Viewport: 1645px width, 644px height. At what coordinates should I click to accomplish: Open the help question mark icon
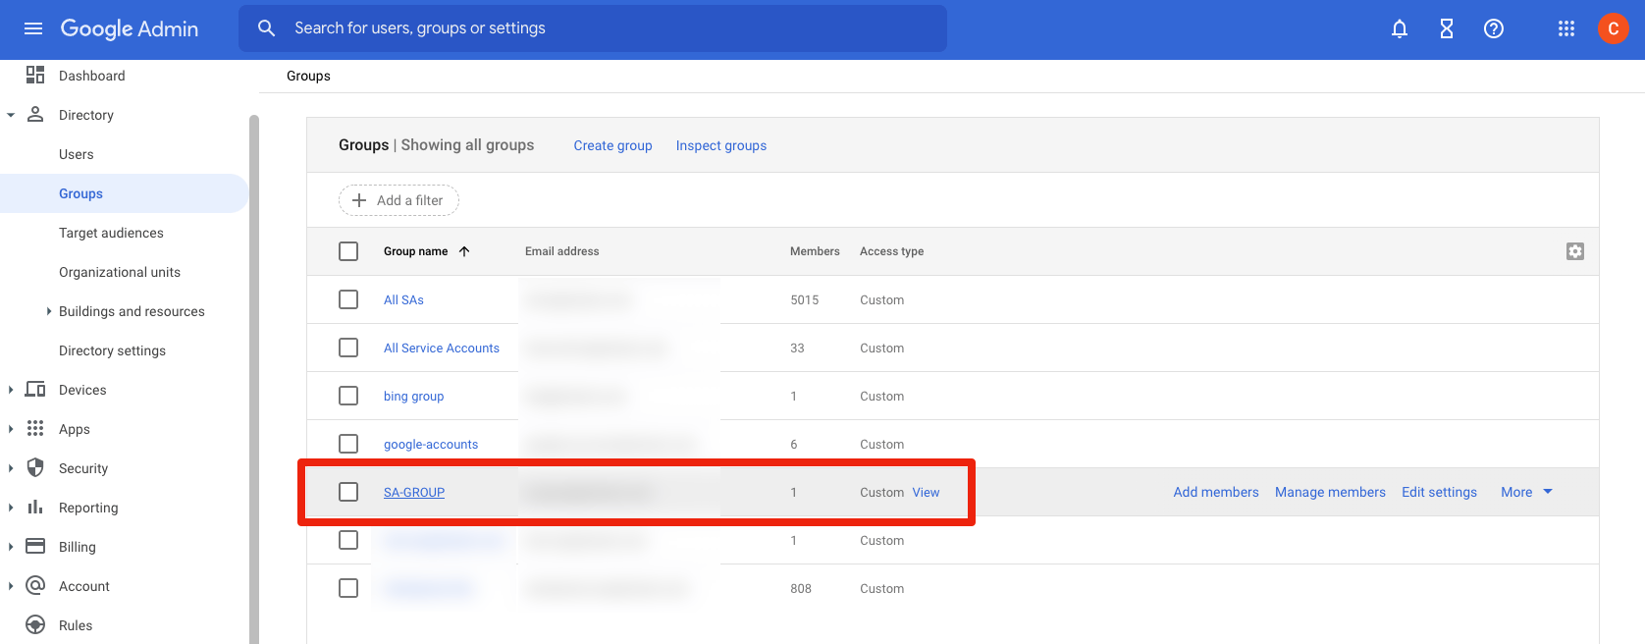[1493, 28]
